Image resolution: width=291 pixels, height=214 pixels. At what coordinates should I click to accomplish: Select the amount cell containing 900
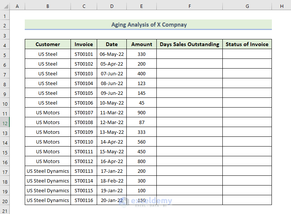[141, 112]
